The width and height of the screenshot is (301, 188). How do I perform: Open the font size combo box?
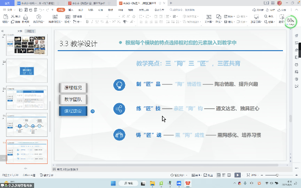click(x=114, y=17)
